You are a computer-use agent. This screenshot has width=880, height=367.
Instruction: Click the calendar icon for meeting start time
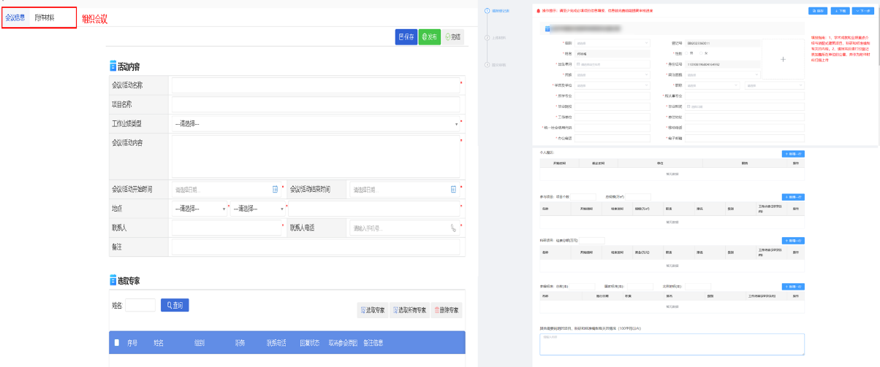pos(276,189)
